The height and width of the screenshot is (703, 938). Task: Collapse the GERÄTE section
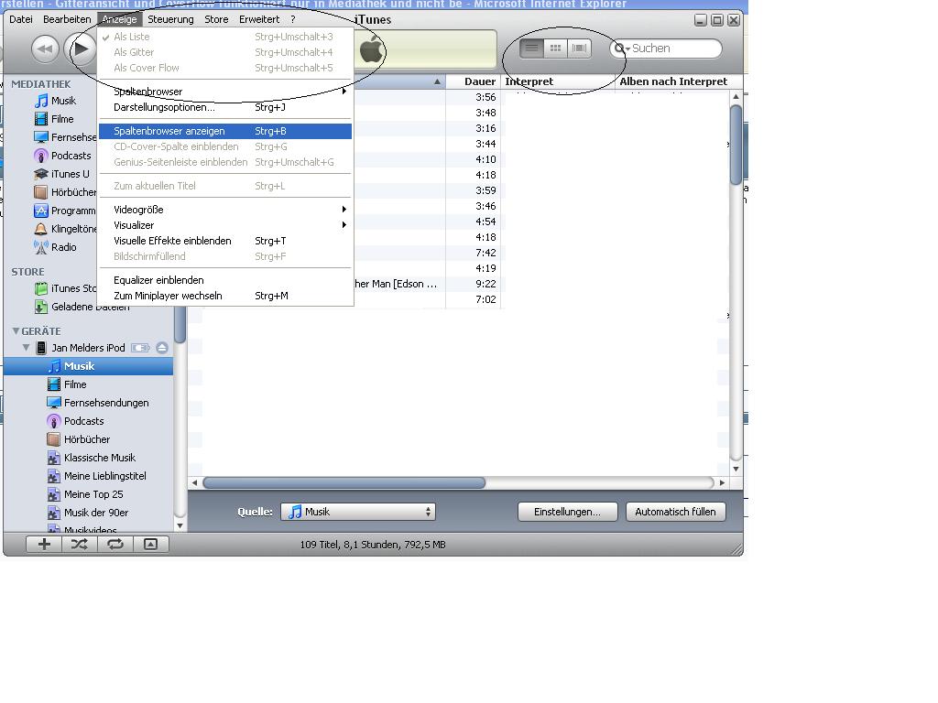[16, 330]
